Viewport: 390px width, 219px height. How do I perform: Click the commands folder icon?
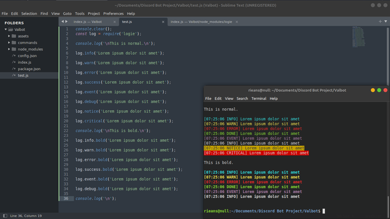[14, 43]
